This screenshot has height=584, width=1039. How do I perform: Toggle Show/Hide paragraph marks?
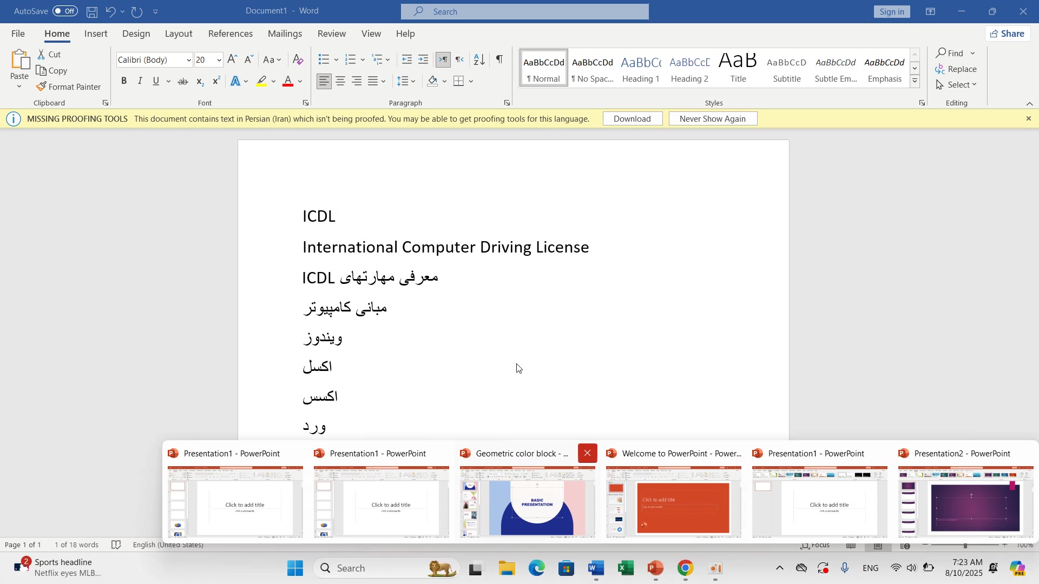[x=499, y=60]
